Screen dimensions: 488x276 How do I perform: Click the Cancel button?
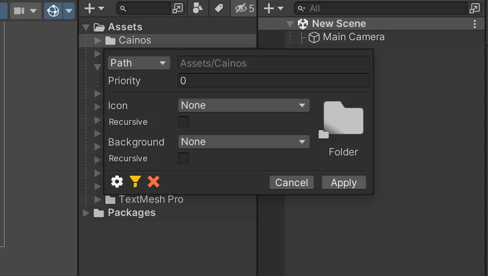pyautogui.click(x=292, y=182)
